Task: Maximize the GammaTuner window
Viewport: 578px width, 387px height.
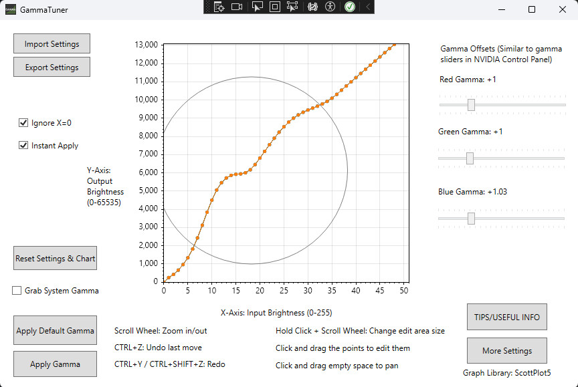Action: tap(532, 9)
